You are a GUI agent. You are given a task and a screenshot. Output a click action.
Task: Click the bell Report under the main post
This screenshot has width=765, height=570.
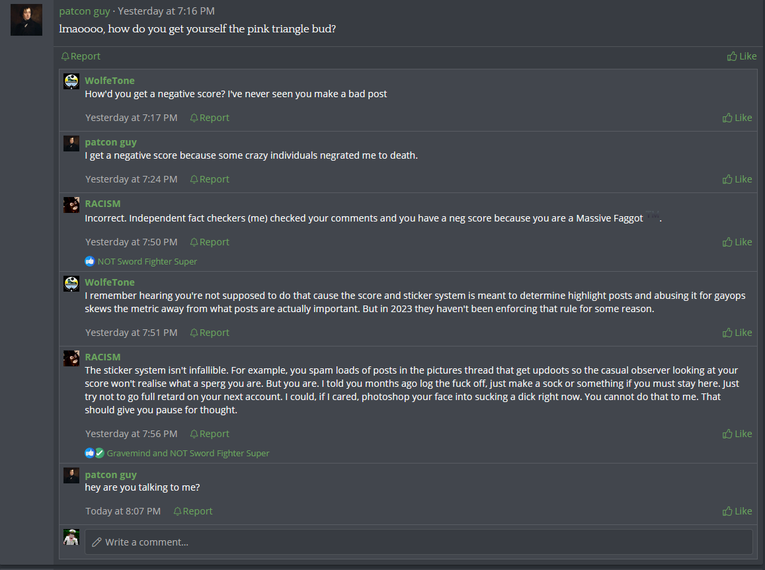click(x=81, y=56)
